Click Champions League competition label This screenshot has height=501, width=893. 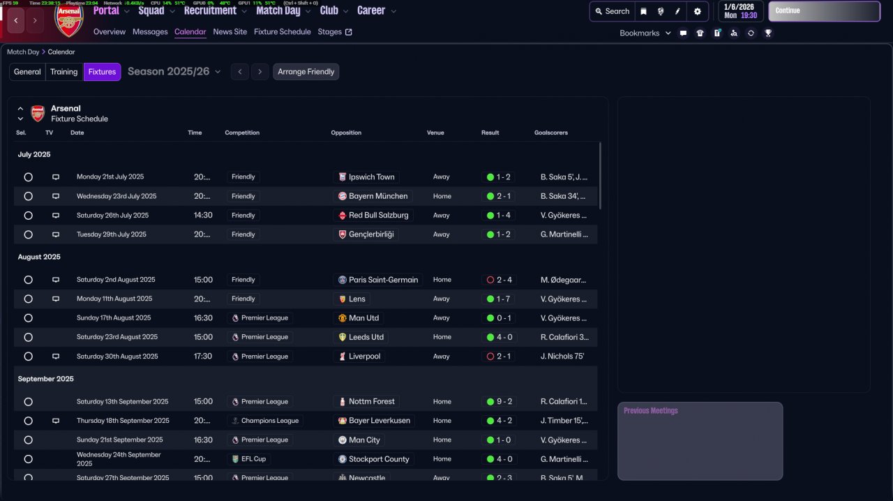[264, 421]
